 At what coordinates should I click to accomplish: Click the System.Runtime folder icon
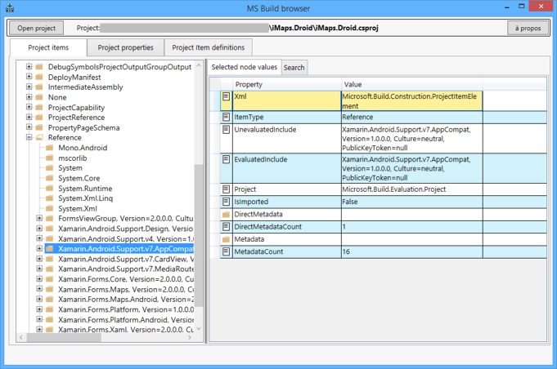click(50, 189)
